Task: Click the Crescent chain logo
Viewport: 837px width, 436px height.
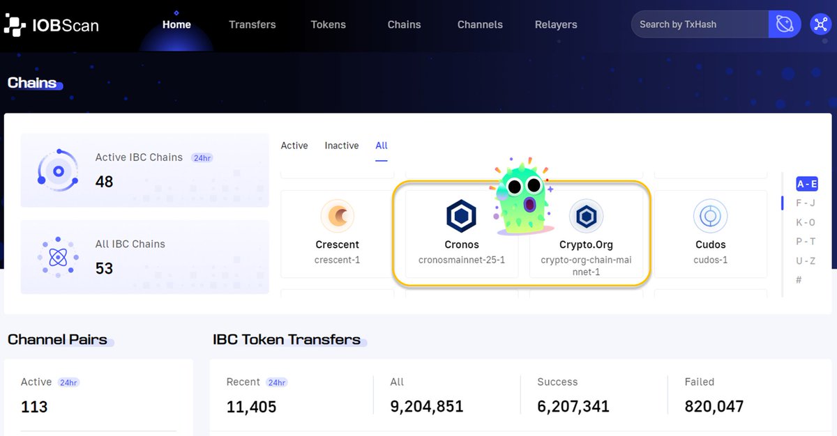Action: (338, 217)
